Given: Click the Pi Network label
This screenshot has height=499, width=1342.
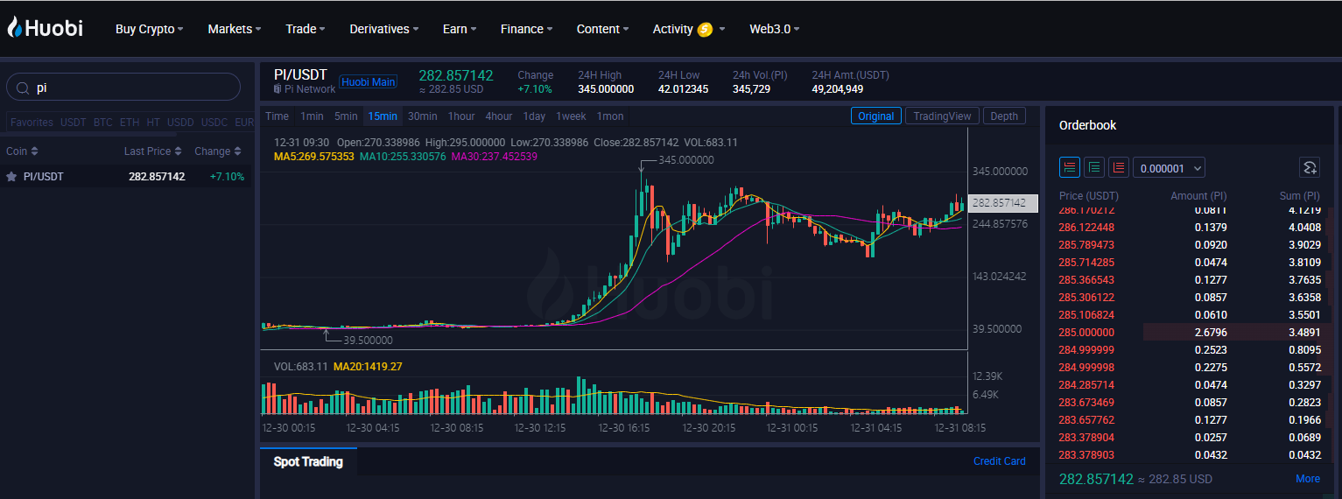Looking at the screenshot, I should tap(310, 89).
